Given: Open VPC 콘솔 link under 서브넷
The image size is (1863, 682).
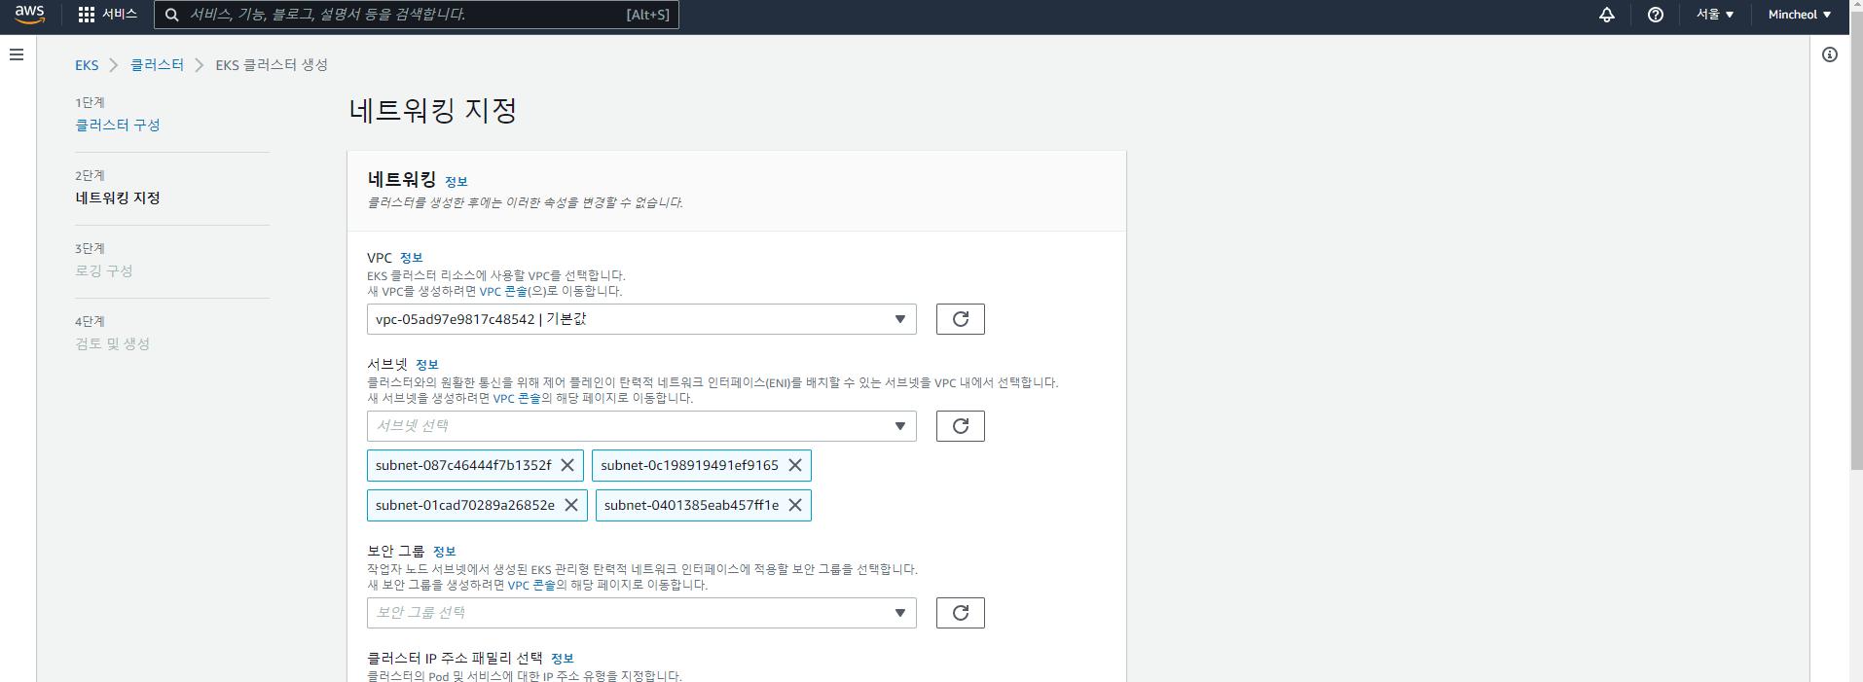Looking at the screenshot, I should (x=517, y=398).
